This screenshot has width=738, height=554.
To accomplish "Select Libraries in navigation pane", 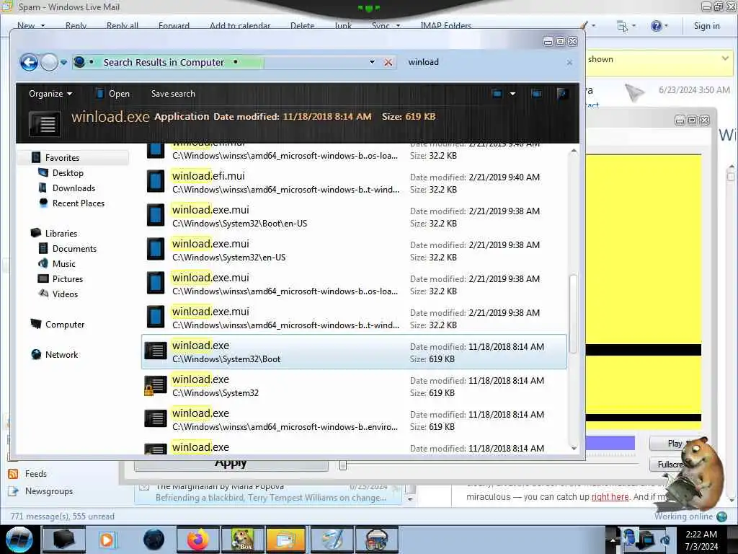I will click(x=61, y=233).
